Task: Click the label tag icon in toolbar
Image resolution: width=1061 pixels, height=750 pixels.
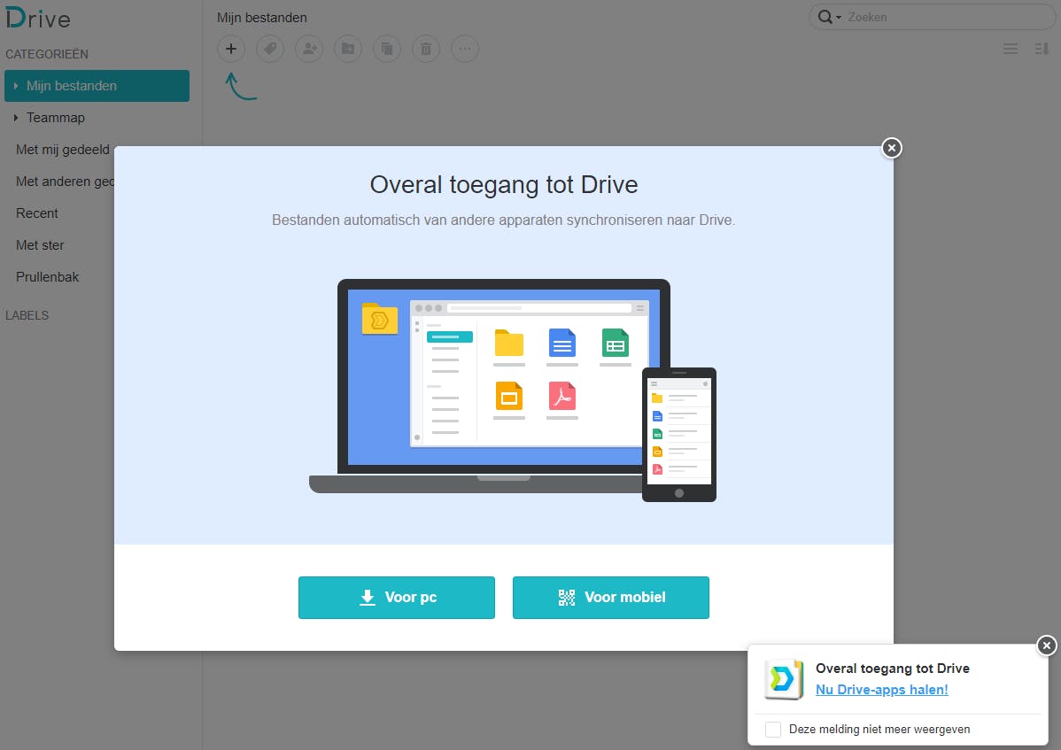Action: (270, 49)
